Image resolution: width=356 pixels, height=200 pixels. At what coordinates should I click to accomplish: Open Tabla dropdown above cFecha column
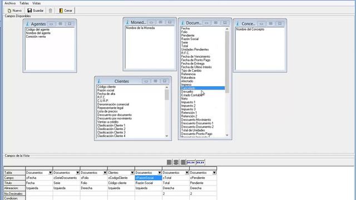tap(51, 173)
